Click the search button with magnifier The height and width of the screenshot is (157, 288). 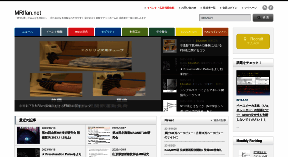[x=263, y=18]
